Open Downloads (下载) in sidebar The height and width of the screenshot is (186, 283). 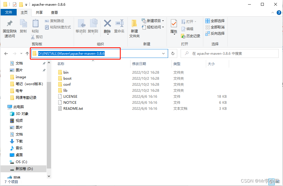click(16, 141)
